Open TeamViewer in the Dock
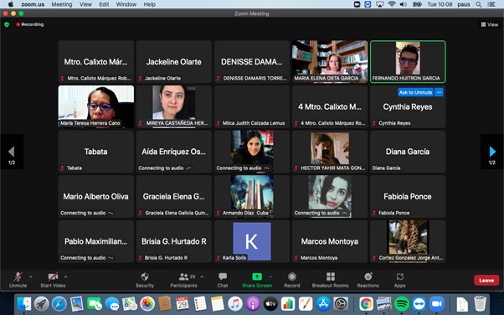 (x=419, y=304)
